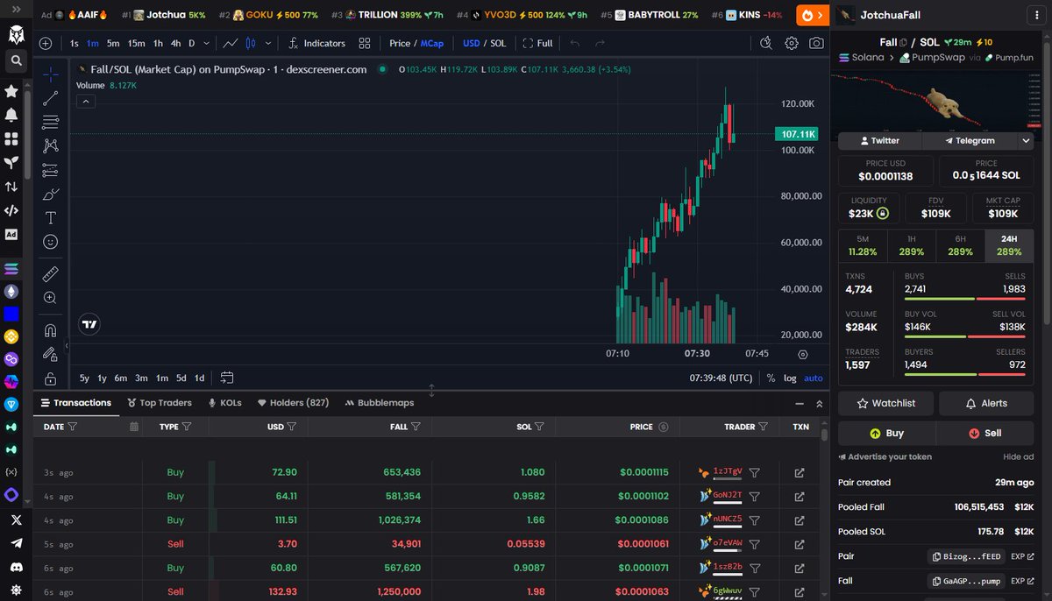
Task: Select the 1H stats period tab
Action: (x=912, y=246)
